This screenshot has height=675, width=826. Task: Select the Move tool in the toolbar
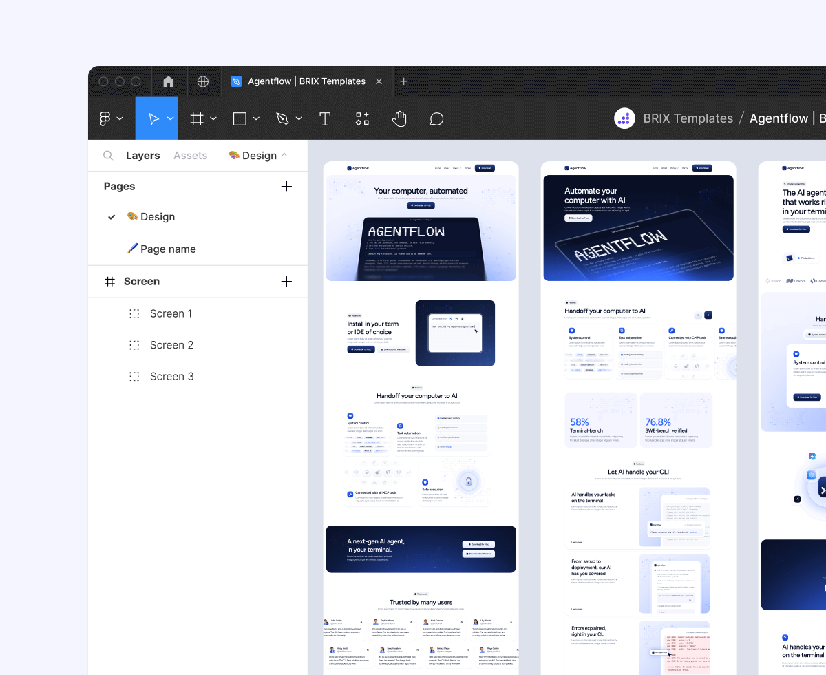153,118
